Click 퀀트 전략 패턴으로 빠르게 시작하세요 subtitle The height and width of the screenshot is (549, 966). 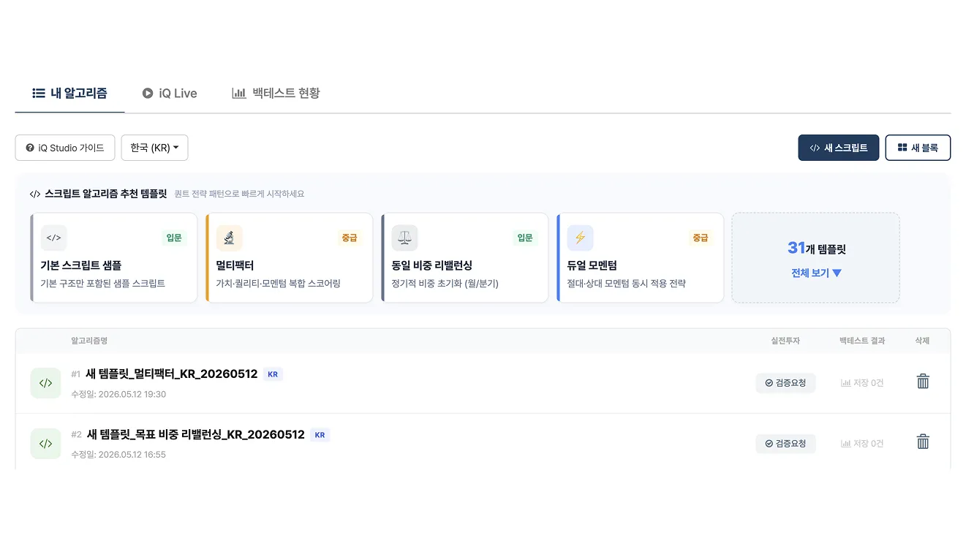click(x=239, y=194)
